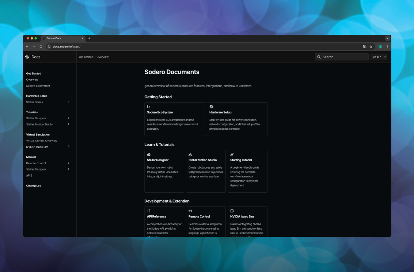Open the Hardware Setup card title
This screenshot has height=272, width=414.
(x=220, y=112)
